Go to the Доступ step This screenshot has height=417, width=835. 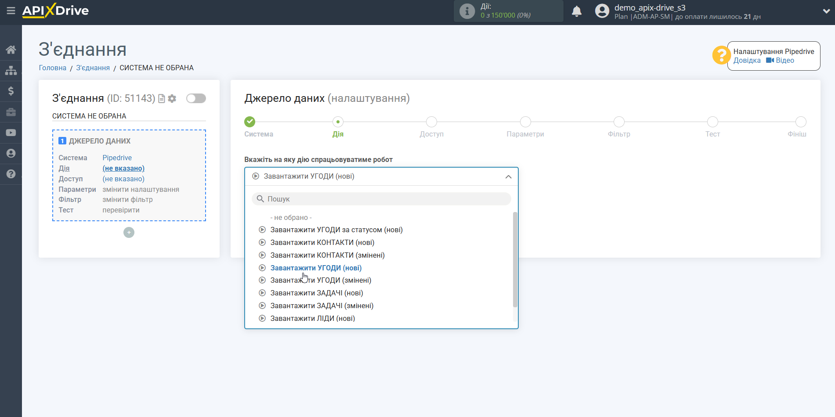coord(432,122)
